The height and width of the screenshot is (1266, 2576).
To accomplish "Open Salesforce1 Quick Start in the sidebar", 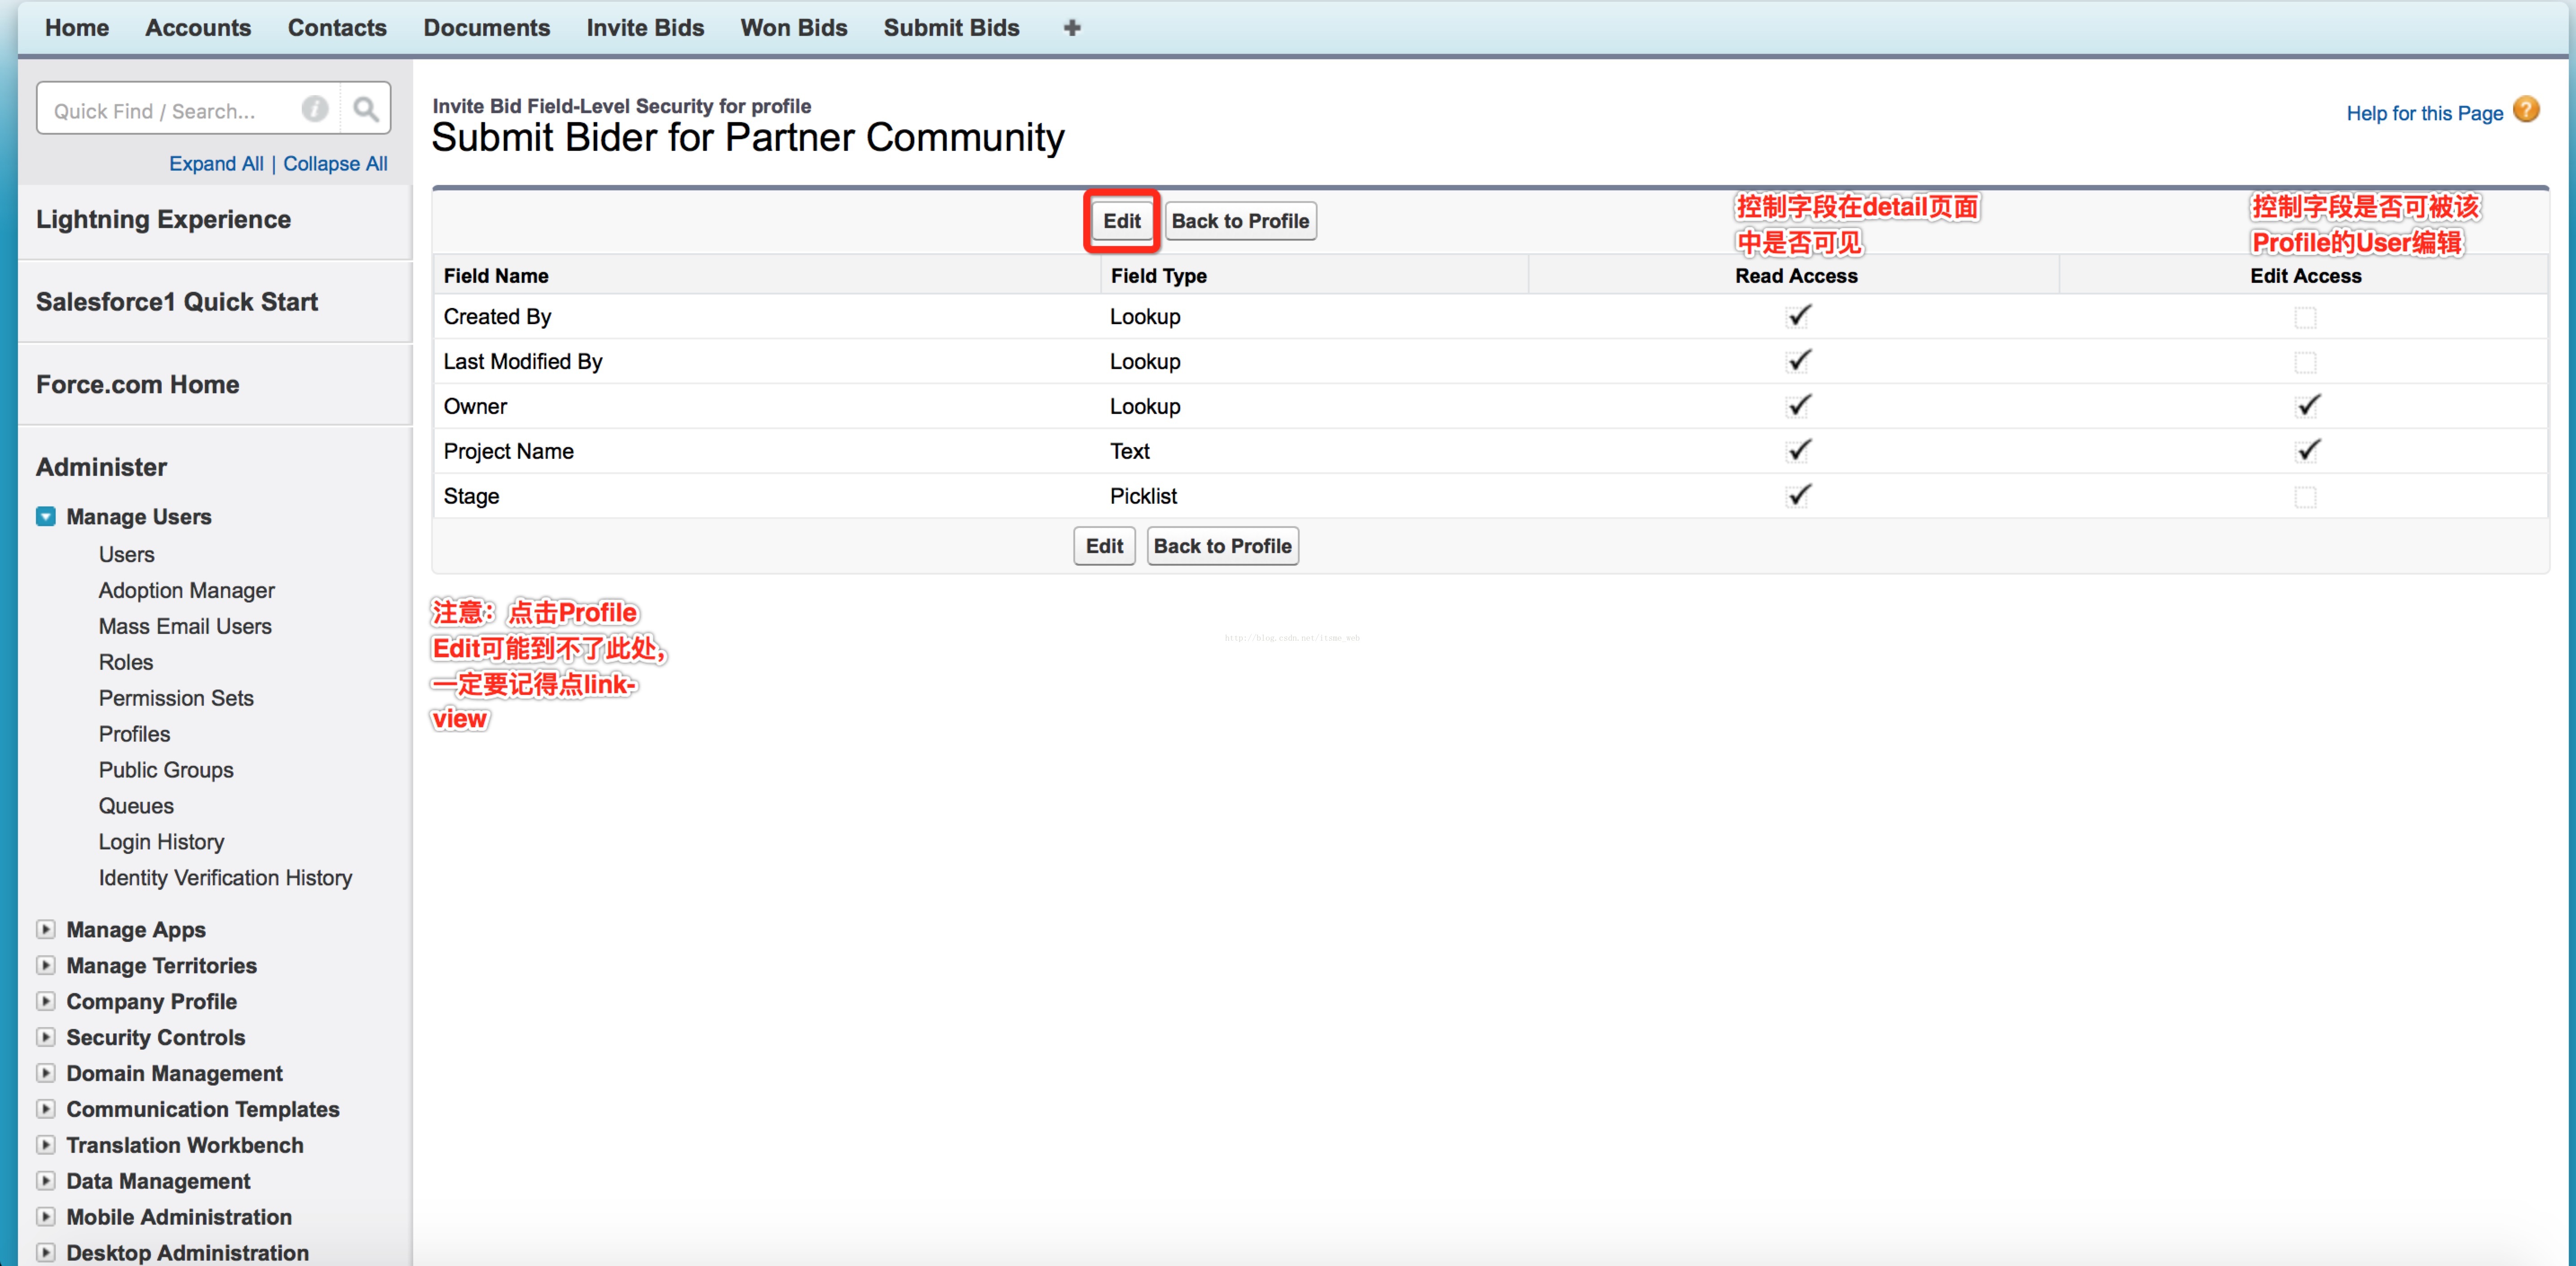I will (177, 302).
